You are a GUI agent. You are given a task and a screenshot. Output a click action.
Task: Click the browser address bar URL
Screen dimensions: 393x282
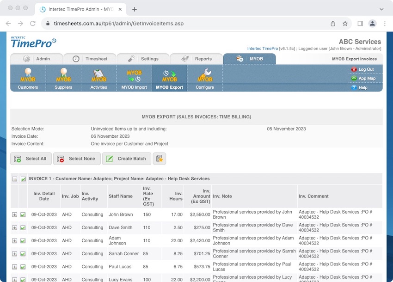click(119, 24)
